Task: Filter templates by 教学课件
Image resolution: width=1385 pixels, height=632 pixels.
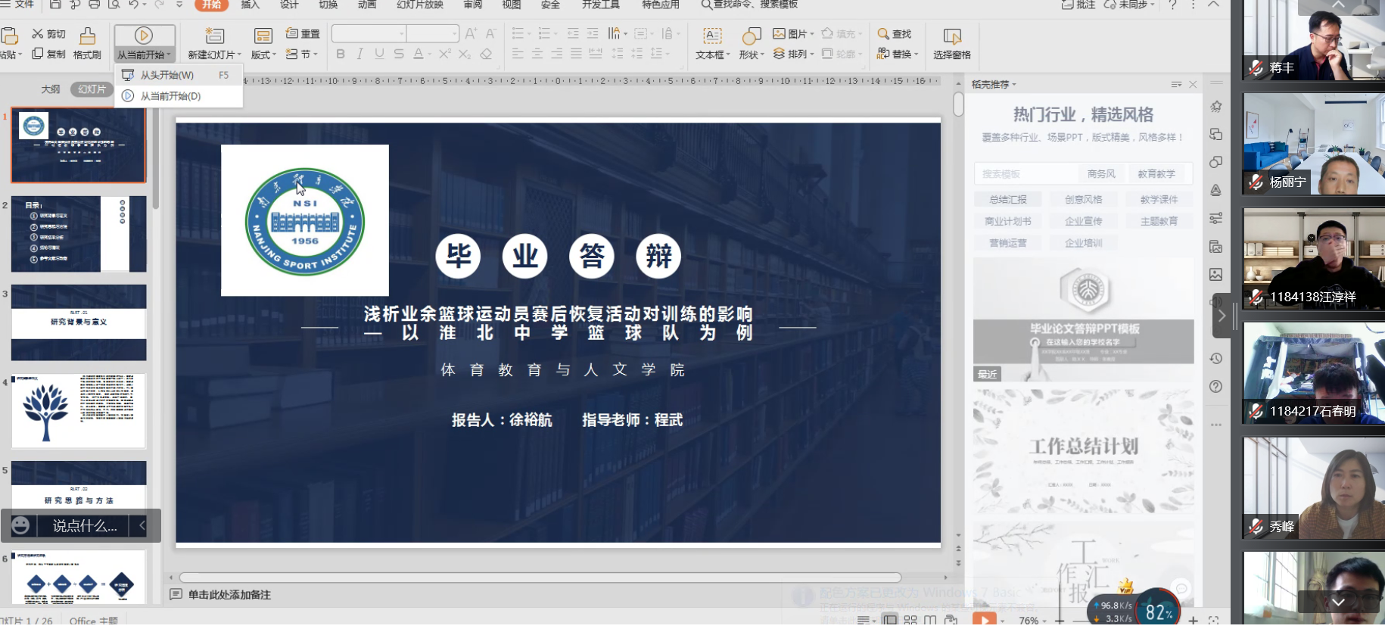Action: coord(1159,200)
